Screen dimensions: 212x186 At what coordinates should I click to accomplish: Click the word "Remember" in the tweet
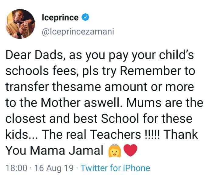coord(151,71)
